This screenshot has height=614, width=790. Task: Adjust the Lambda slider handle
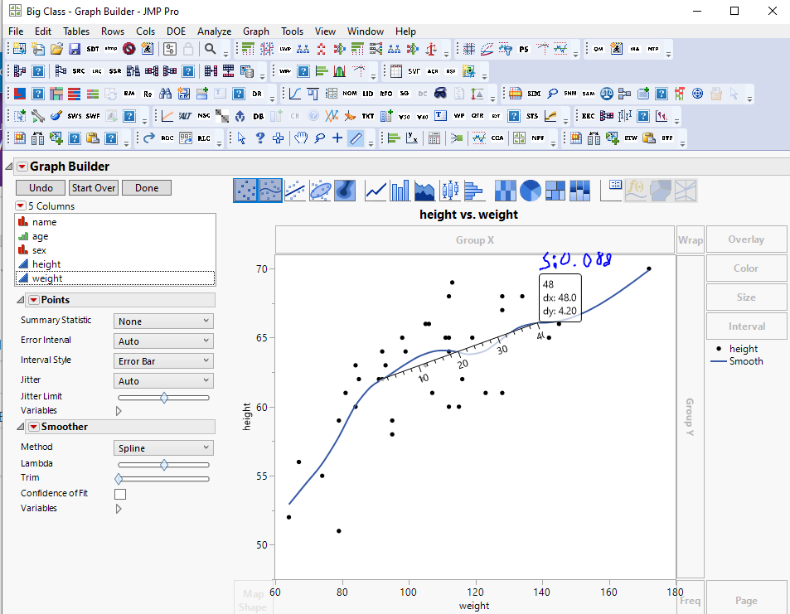click(164, 465)
